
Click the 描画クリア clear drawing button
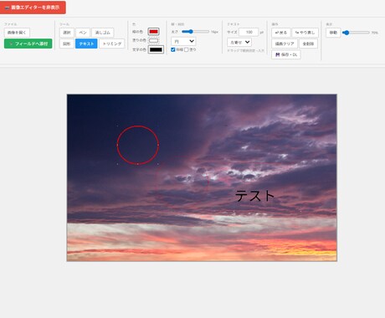coord(285,44)
